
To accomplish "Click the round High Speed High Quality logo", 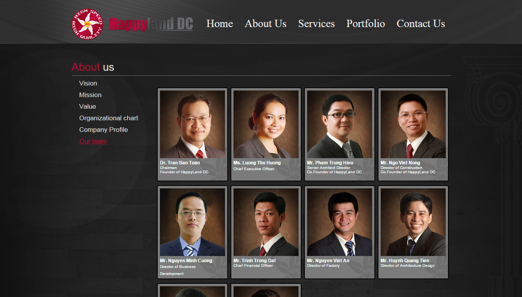I will coord(88,24).
